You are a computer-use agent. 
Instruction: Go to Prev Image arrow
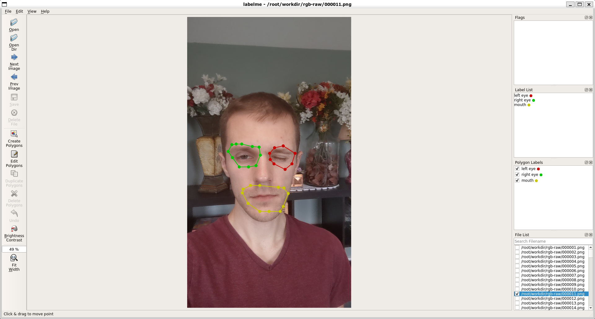point(14,77)
